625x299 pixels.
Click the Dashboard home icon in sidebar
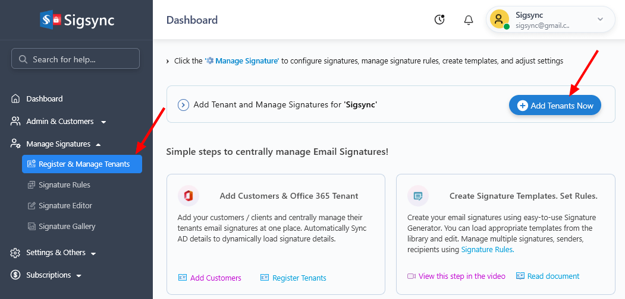16,99
